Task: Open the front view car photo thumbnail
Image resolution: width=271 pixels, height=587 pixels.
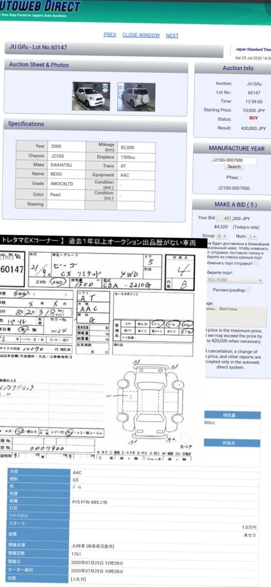Action: (91, 96)
